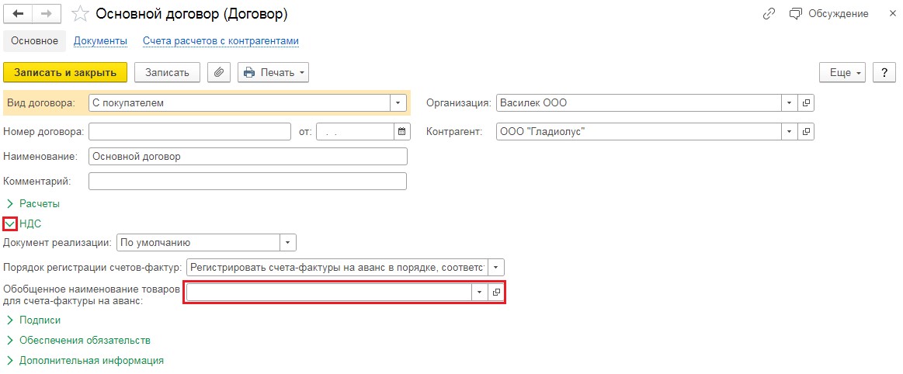Open Организация record with open-form icon
The height and width of the screenshot is (374, 903).
pos(806,103)
